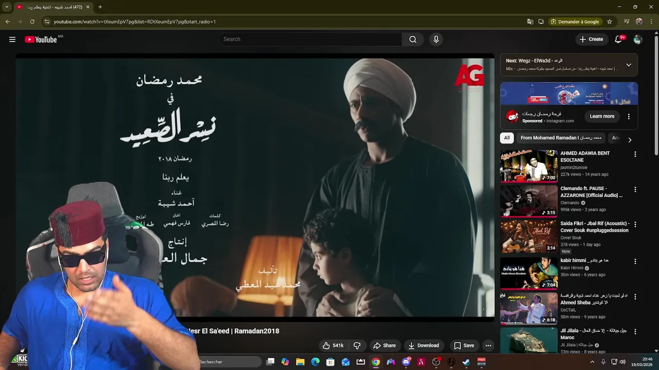
Task: Show hidden system tray icons
Action: tap(592, 362)
